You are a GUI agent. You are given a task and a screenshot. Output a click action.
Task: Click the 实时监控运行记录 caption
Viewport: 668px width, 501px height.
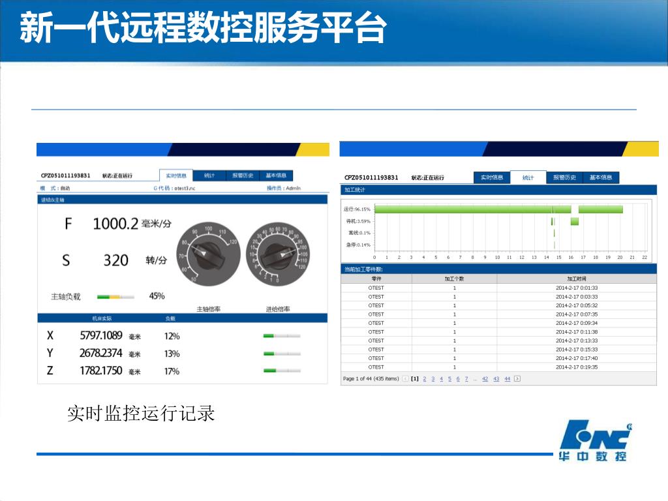pos(141,413)
